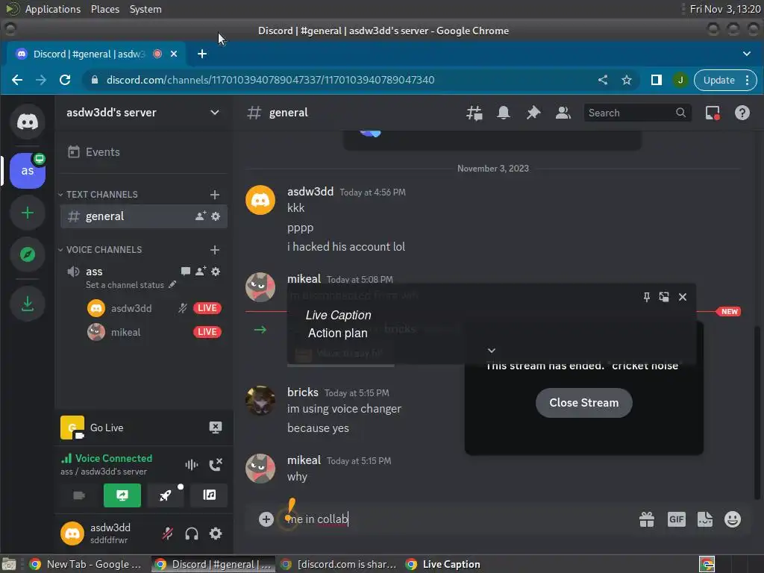Viewport: 764px width, 573px height.
Task: Stop streaming icon next to Go Live
Action: [x=216, y=428]
